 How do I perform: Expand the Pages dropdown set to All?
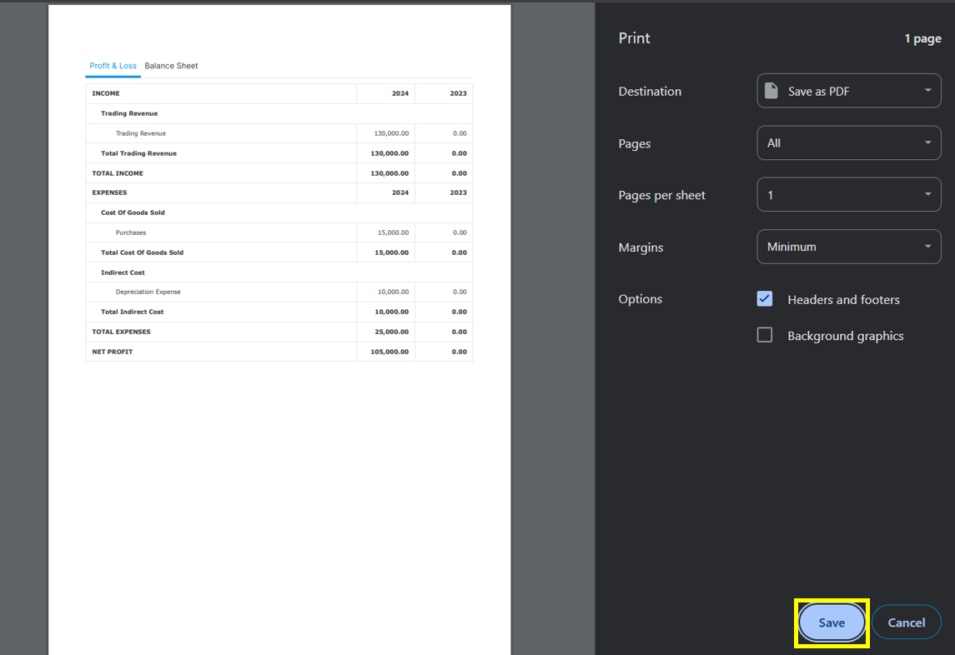pos(849,143)
